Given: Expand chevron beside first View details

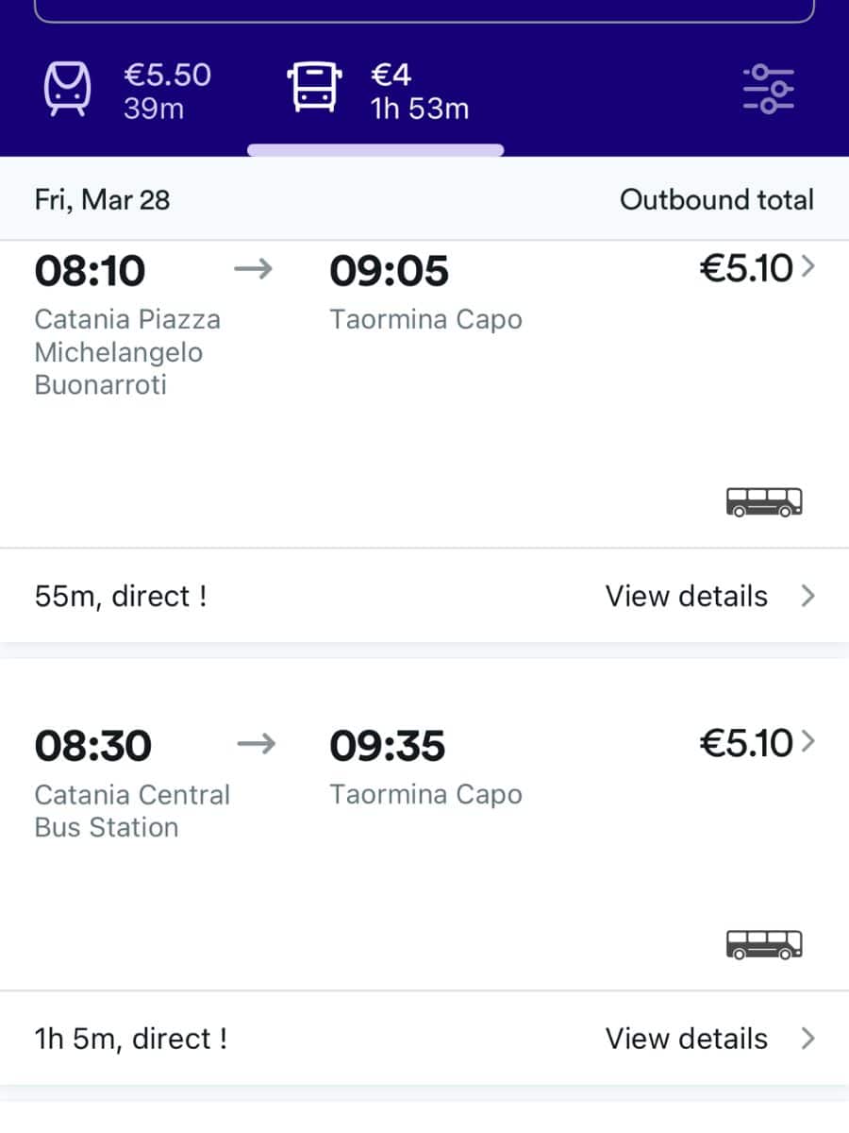Looking at the screenshot, I should coord(807,597).
